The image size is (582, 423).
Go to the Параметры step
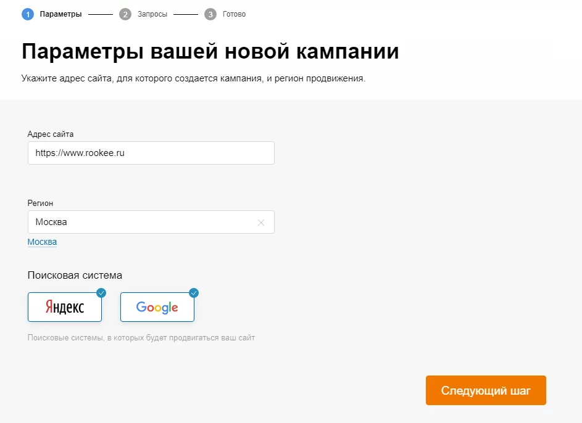[x=61, y=14]
